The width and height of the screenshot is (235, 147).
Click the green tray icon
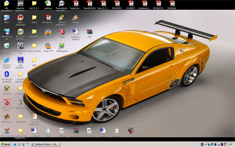(219, 145)
